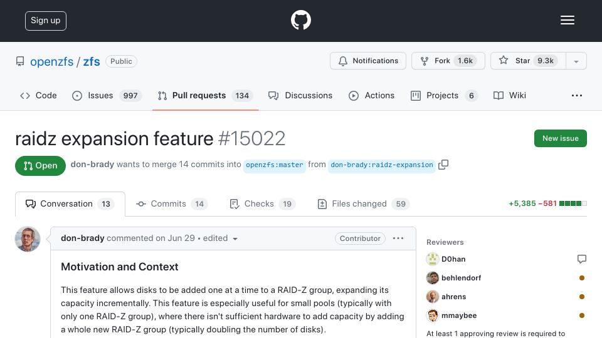
Task: Open the comment options ellipsis menu
Action: point(398,238)
